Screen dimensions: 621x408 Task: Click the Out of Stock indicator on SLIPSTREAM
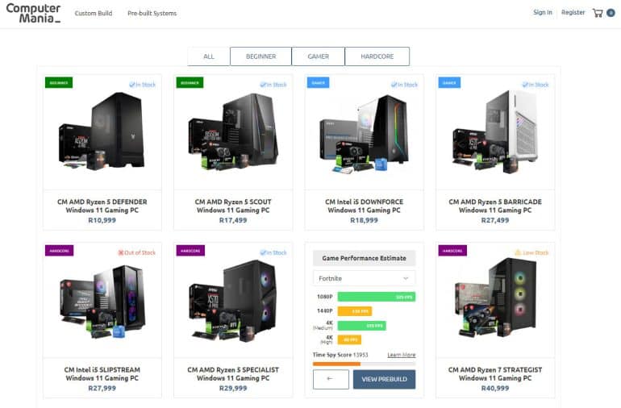click(136, 252)
